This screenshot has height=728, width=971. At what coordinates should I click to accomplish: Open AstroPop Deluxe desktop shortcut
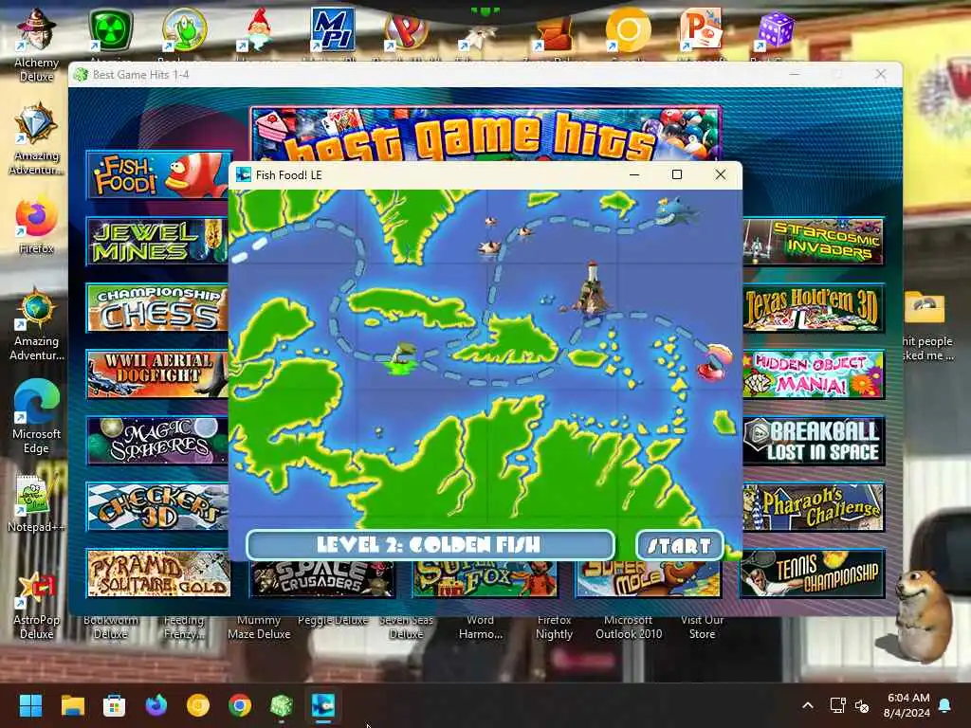37,607
